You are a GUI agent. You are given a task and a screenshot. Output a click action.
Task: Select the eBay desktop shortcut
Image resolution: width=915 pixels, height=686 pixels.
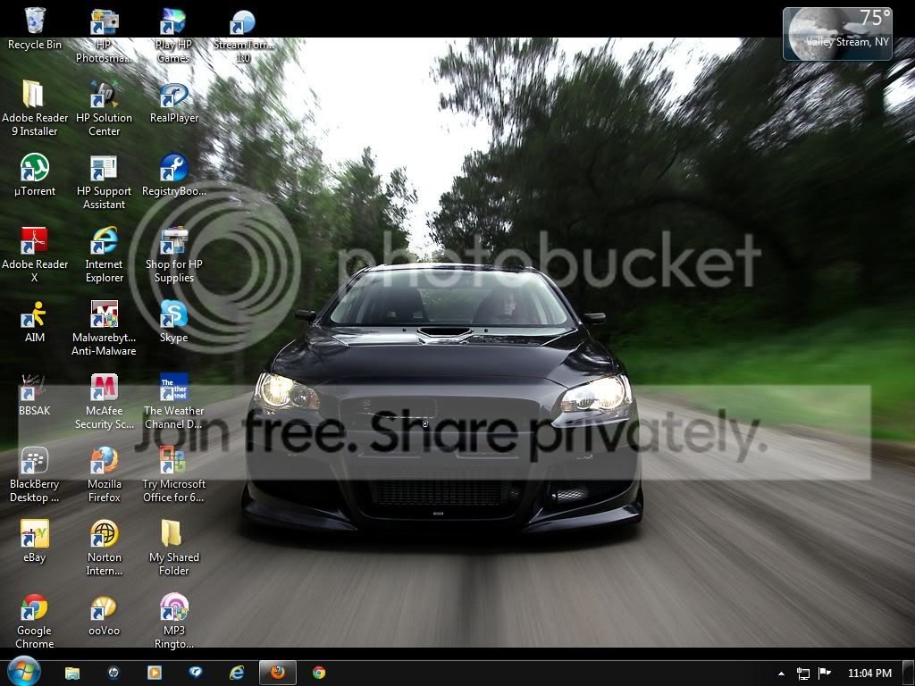pyautogui.click(x=35, y=542)
